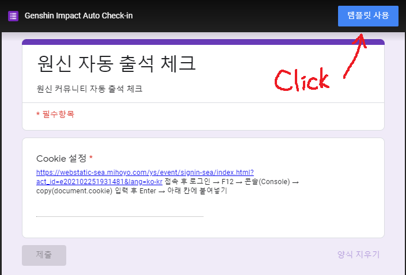
Task: Click the Cookie 설정 question label
Action: pyautogui.click(x=64, y=158)
